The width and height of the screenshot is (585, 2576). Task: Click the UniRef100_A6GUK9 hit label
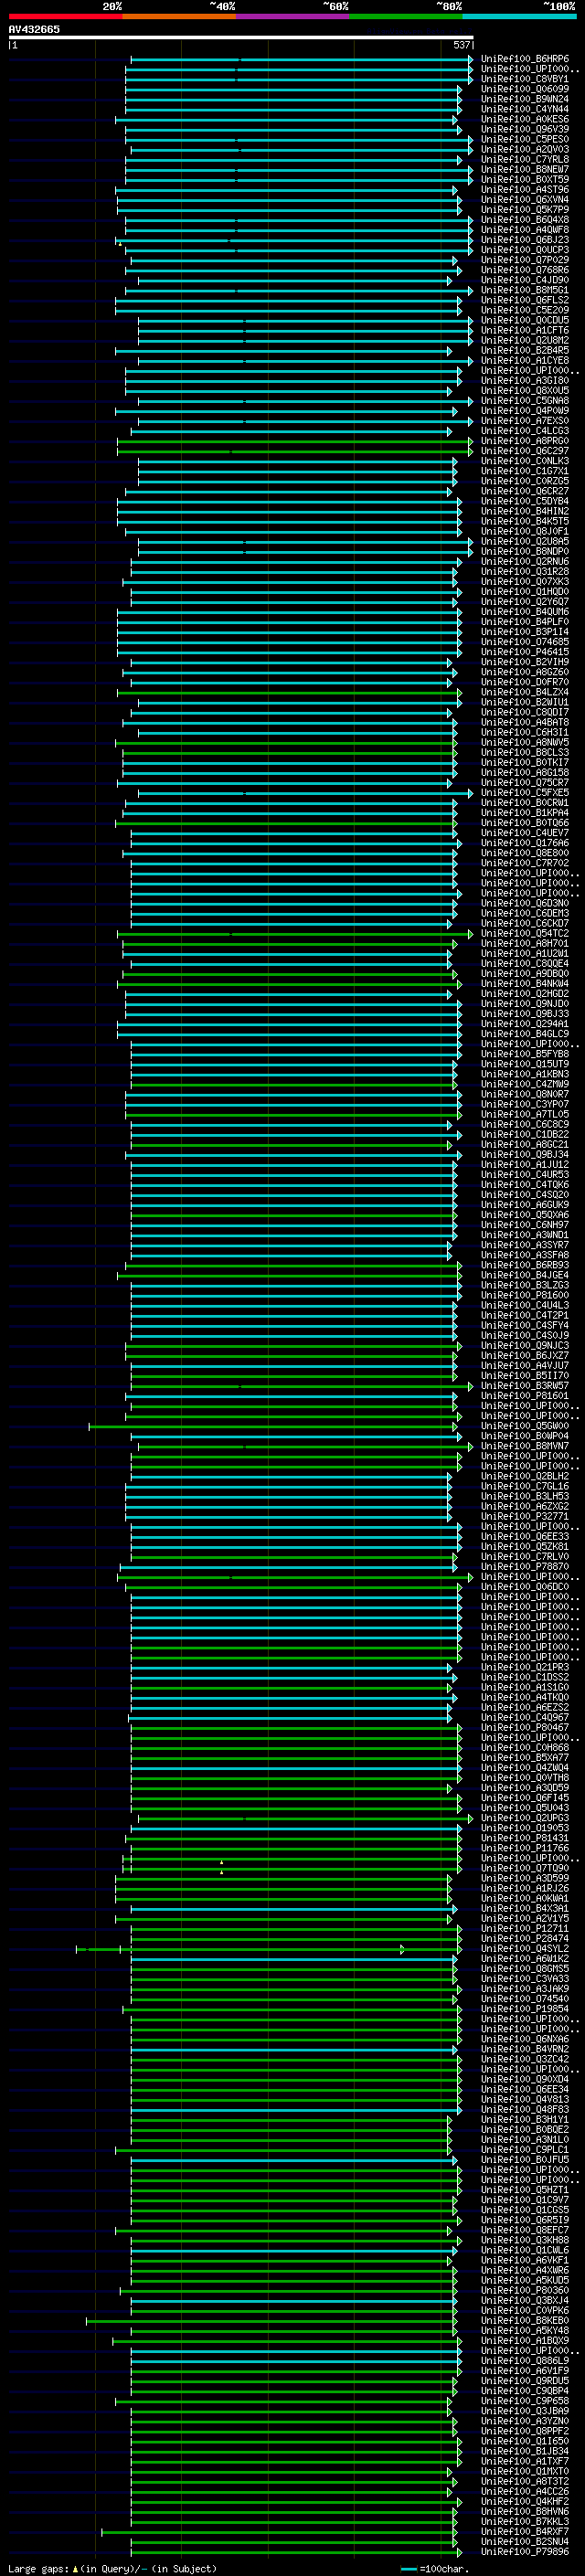pos(525,1205)
